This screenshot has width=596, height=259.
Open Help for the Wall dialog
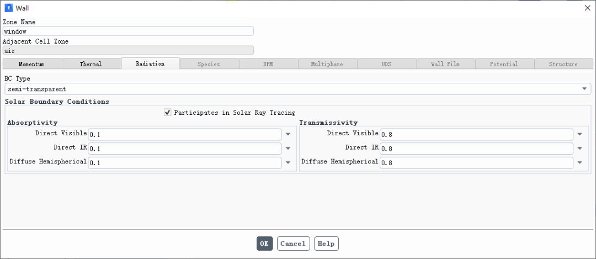(x=326, y=244)
